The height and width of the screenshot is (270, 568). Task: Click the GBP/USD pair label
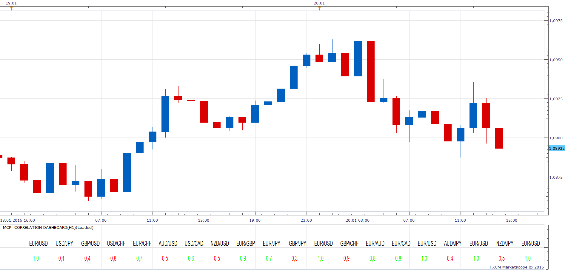coord(90,243)
